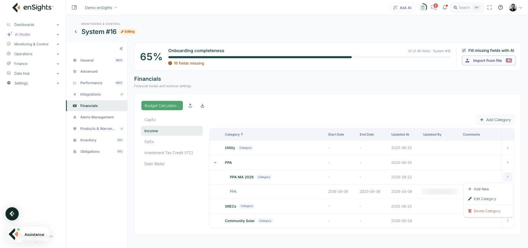The image size is (528, 248).
Task: Open the messages icon with badge
Action: point(434,7)
